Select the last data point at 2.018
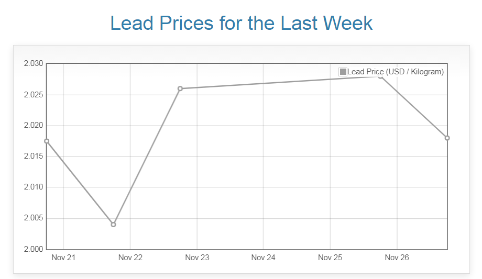Screen dimensions: 482x279 (447, 138)
